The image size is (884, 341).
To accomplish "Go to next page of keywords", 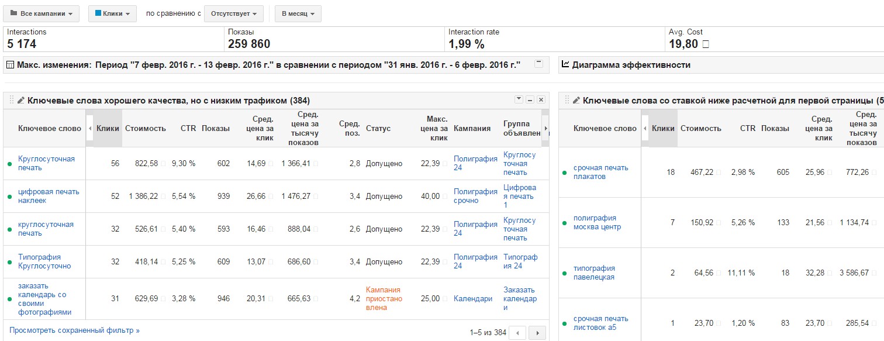I will (x=537, y=333).
